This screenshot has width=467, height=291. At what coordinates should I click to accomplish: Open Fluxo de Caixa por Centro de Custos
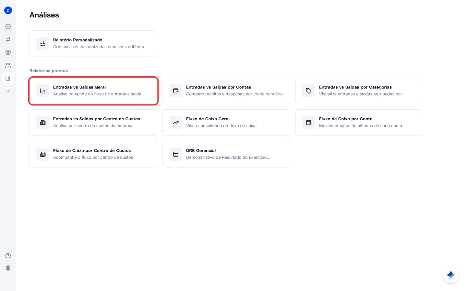click(93, 154)
